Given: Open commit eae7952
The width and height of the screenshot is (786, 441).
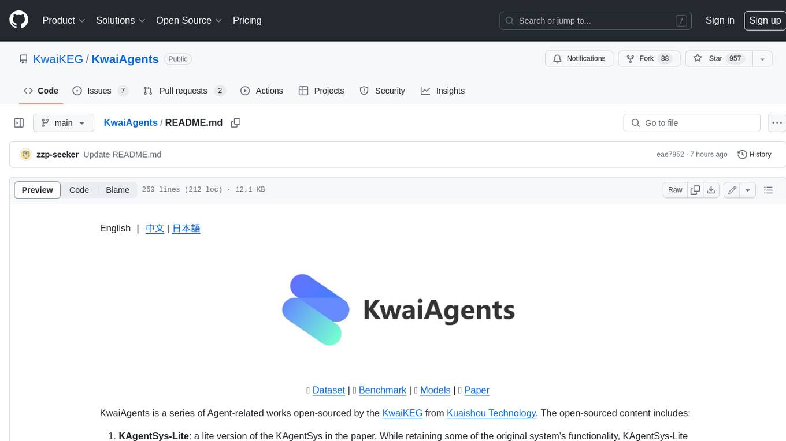Looking at the screenshot, I should [x=670, y=155].
